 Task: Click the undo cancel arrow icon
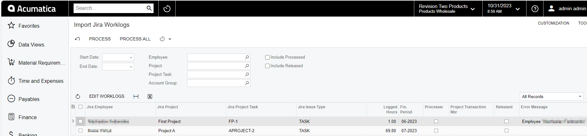[x=77, y=39]
